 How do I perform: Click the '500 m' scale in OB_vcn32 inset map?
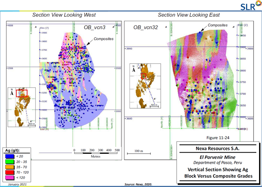(x=154, y=106)
